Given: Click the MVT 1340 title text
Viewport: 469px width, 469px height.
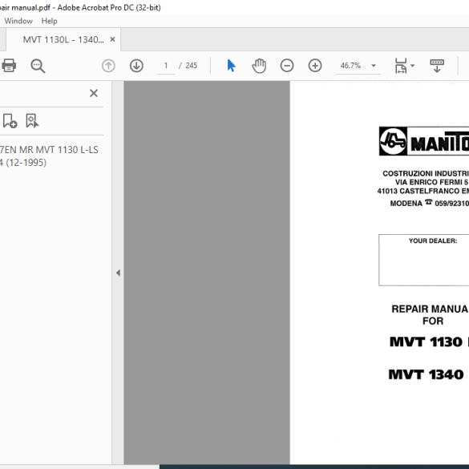Looking at the screenshot, I should (426, 374).
